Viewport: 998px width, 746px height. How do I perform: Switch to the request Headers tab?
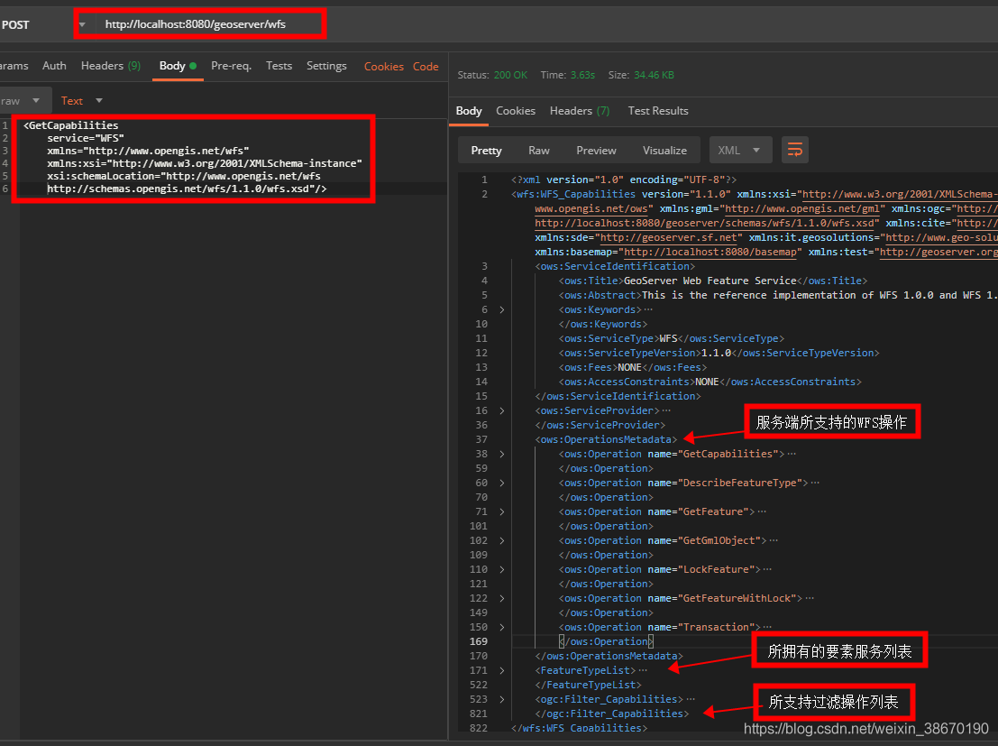click(110, 66)
